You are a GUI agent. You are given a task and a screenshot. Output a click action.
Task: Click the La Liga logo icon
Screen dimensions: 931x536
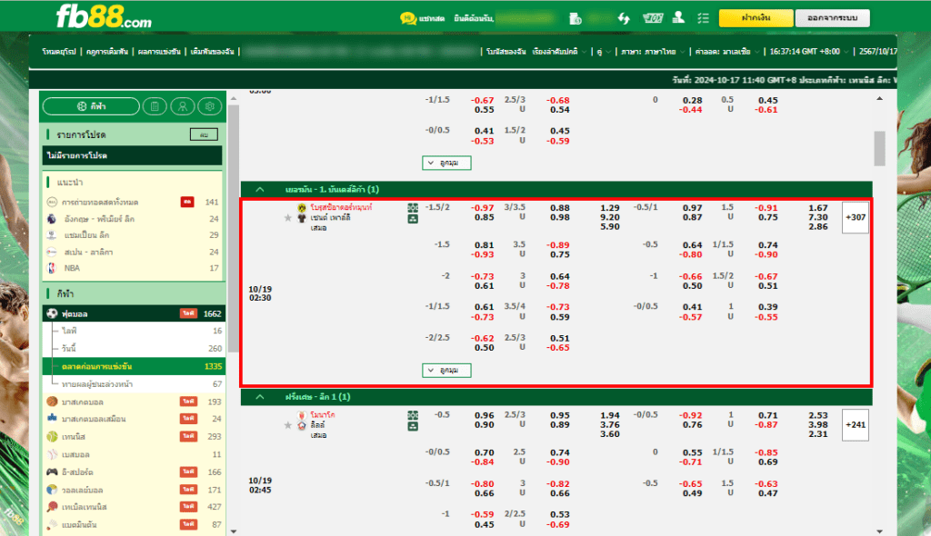[x=52, y=252]
